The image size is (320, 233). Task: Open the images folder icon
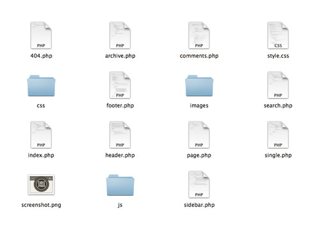pyautogui.click(x=199, y=86)
